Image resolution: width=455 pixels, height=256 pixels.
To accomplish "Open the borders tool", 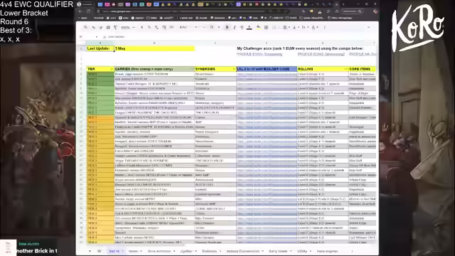I will tap(266, 27).
